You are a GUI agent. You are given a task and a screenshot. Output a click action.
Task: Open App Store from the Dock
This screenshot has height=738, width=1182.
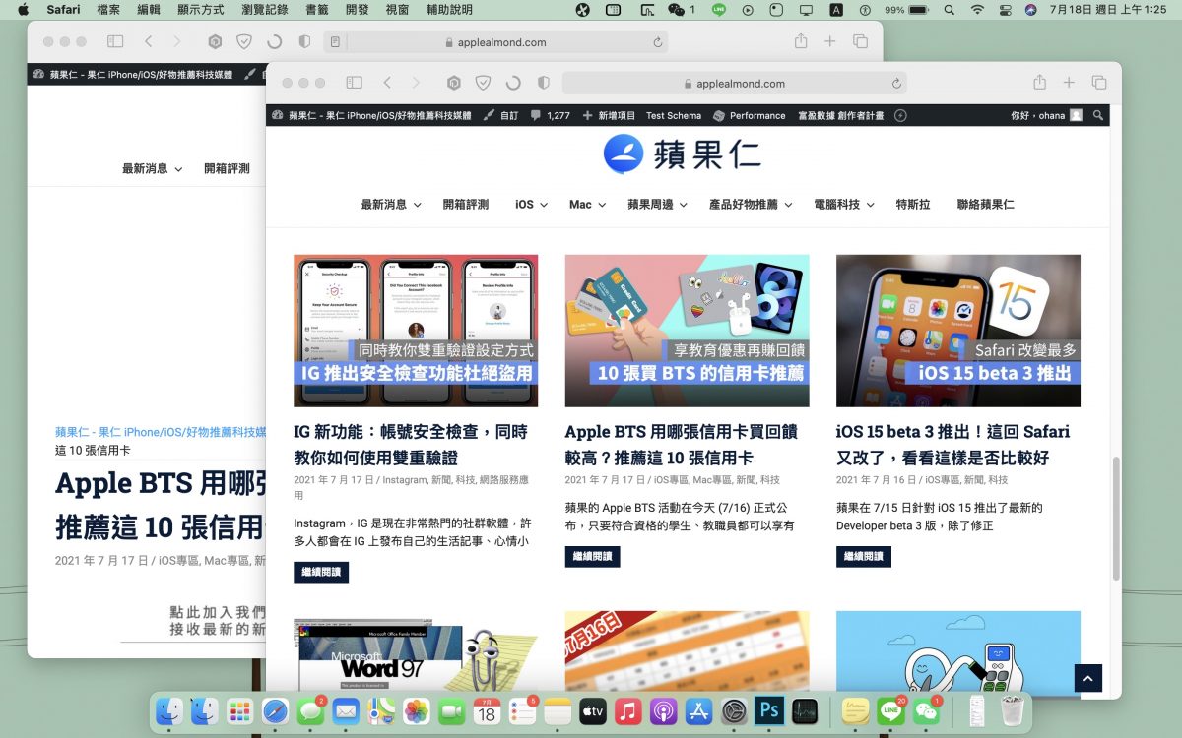698,710
